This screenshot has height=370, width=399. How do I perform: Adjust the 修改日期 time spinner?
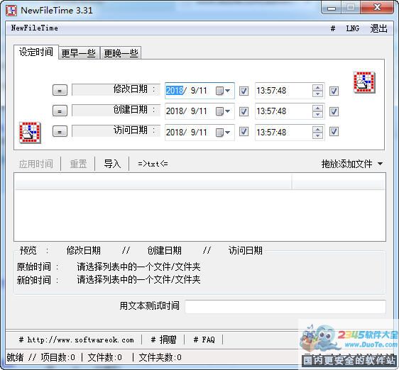tap(317, 91)
